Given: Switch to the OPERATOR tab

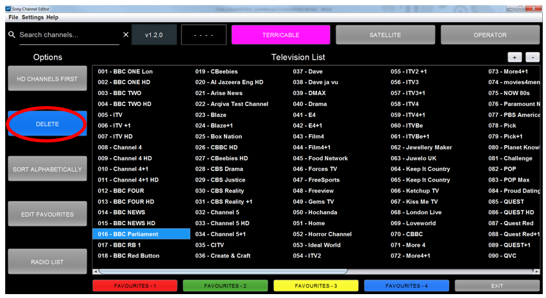Looking at the screenshot, I should tap(490, 35).
